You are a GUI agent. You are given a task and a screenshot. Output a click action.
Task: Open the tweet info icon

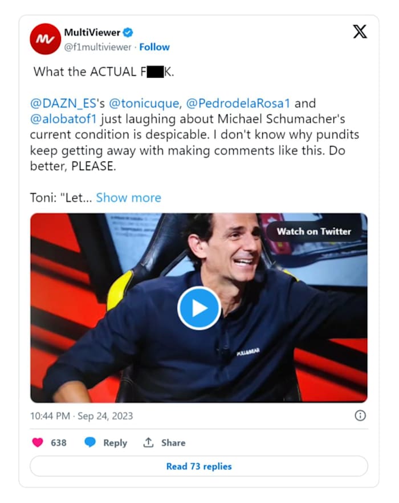click(x=360, y=416)
